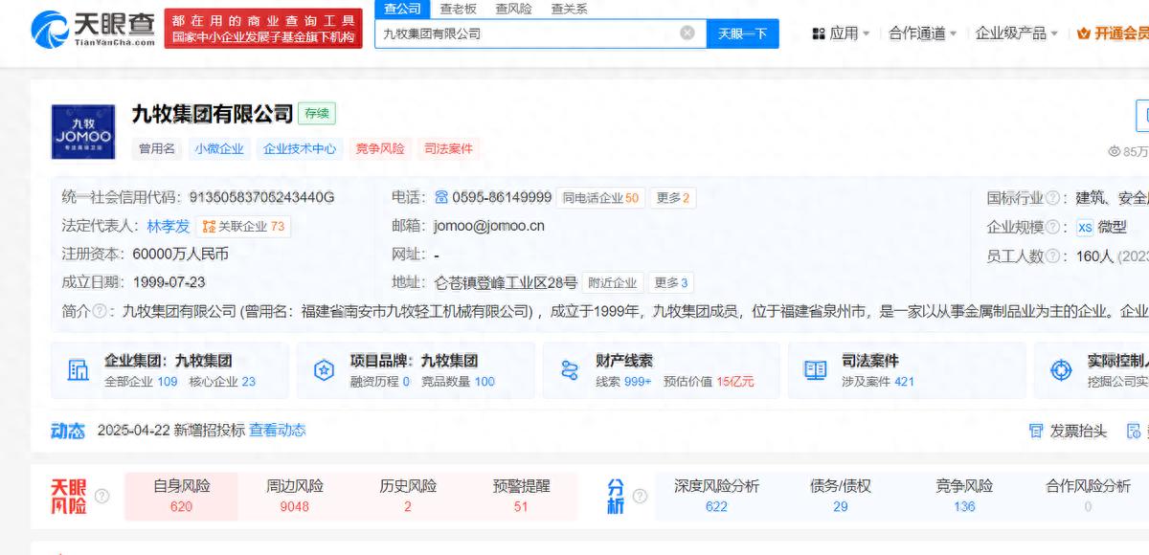The image size is (1149, 555).
Task: Click the JOMOO company logo thumbnail
Action: click(83, 131)
